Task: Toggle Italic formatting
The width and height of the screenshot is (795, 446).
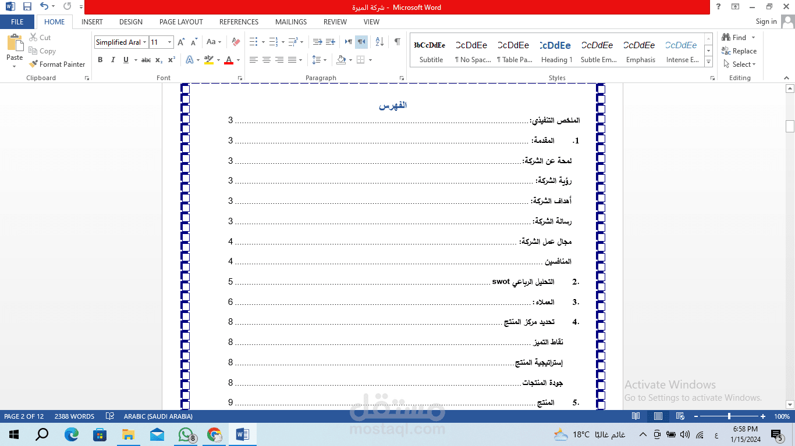Action: [112, 60]
